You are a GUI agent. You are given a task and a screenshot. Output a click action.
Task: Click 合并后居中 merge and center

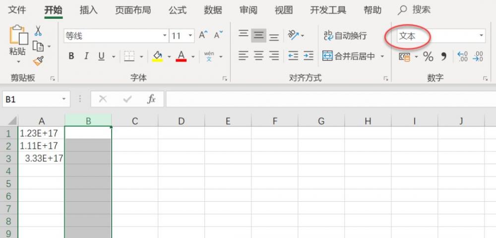[x=349, y=56]
